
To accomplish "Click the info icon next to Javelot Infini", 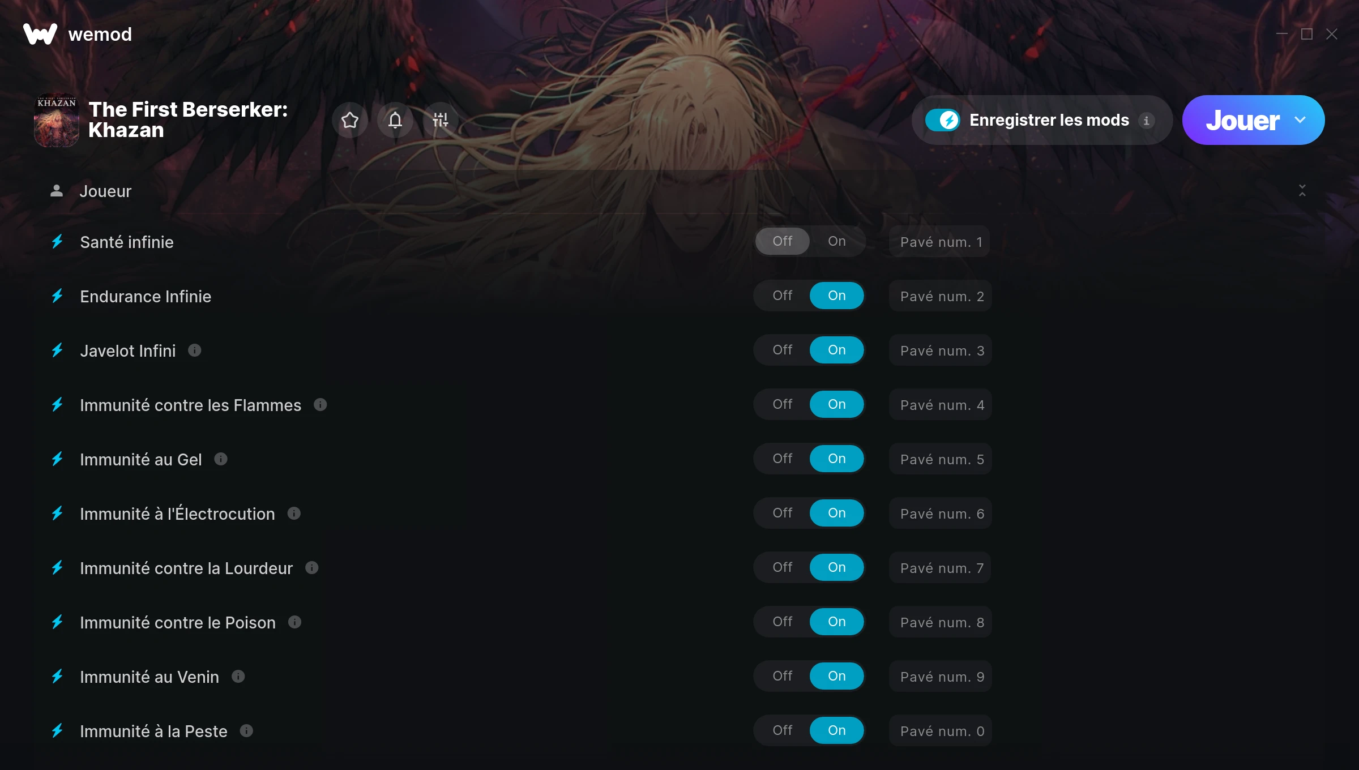I will (195, 350).
